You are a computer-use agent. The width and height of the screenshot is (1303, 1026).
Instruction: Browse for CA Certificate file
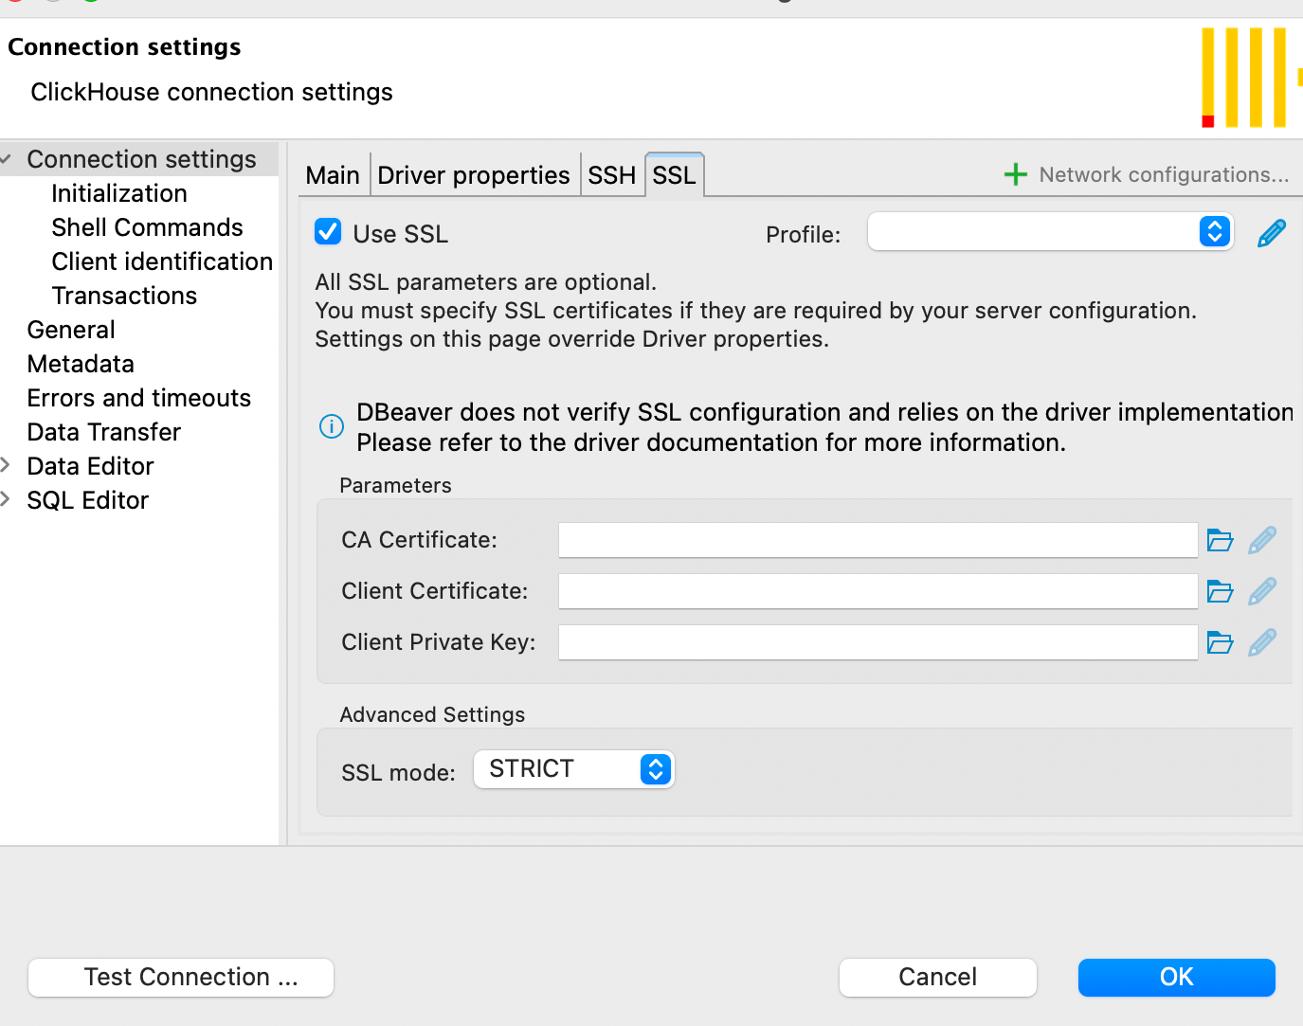tap(1220, 540)
